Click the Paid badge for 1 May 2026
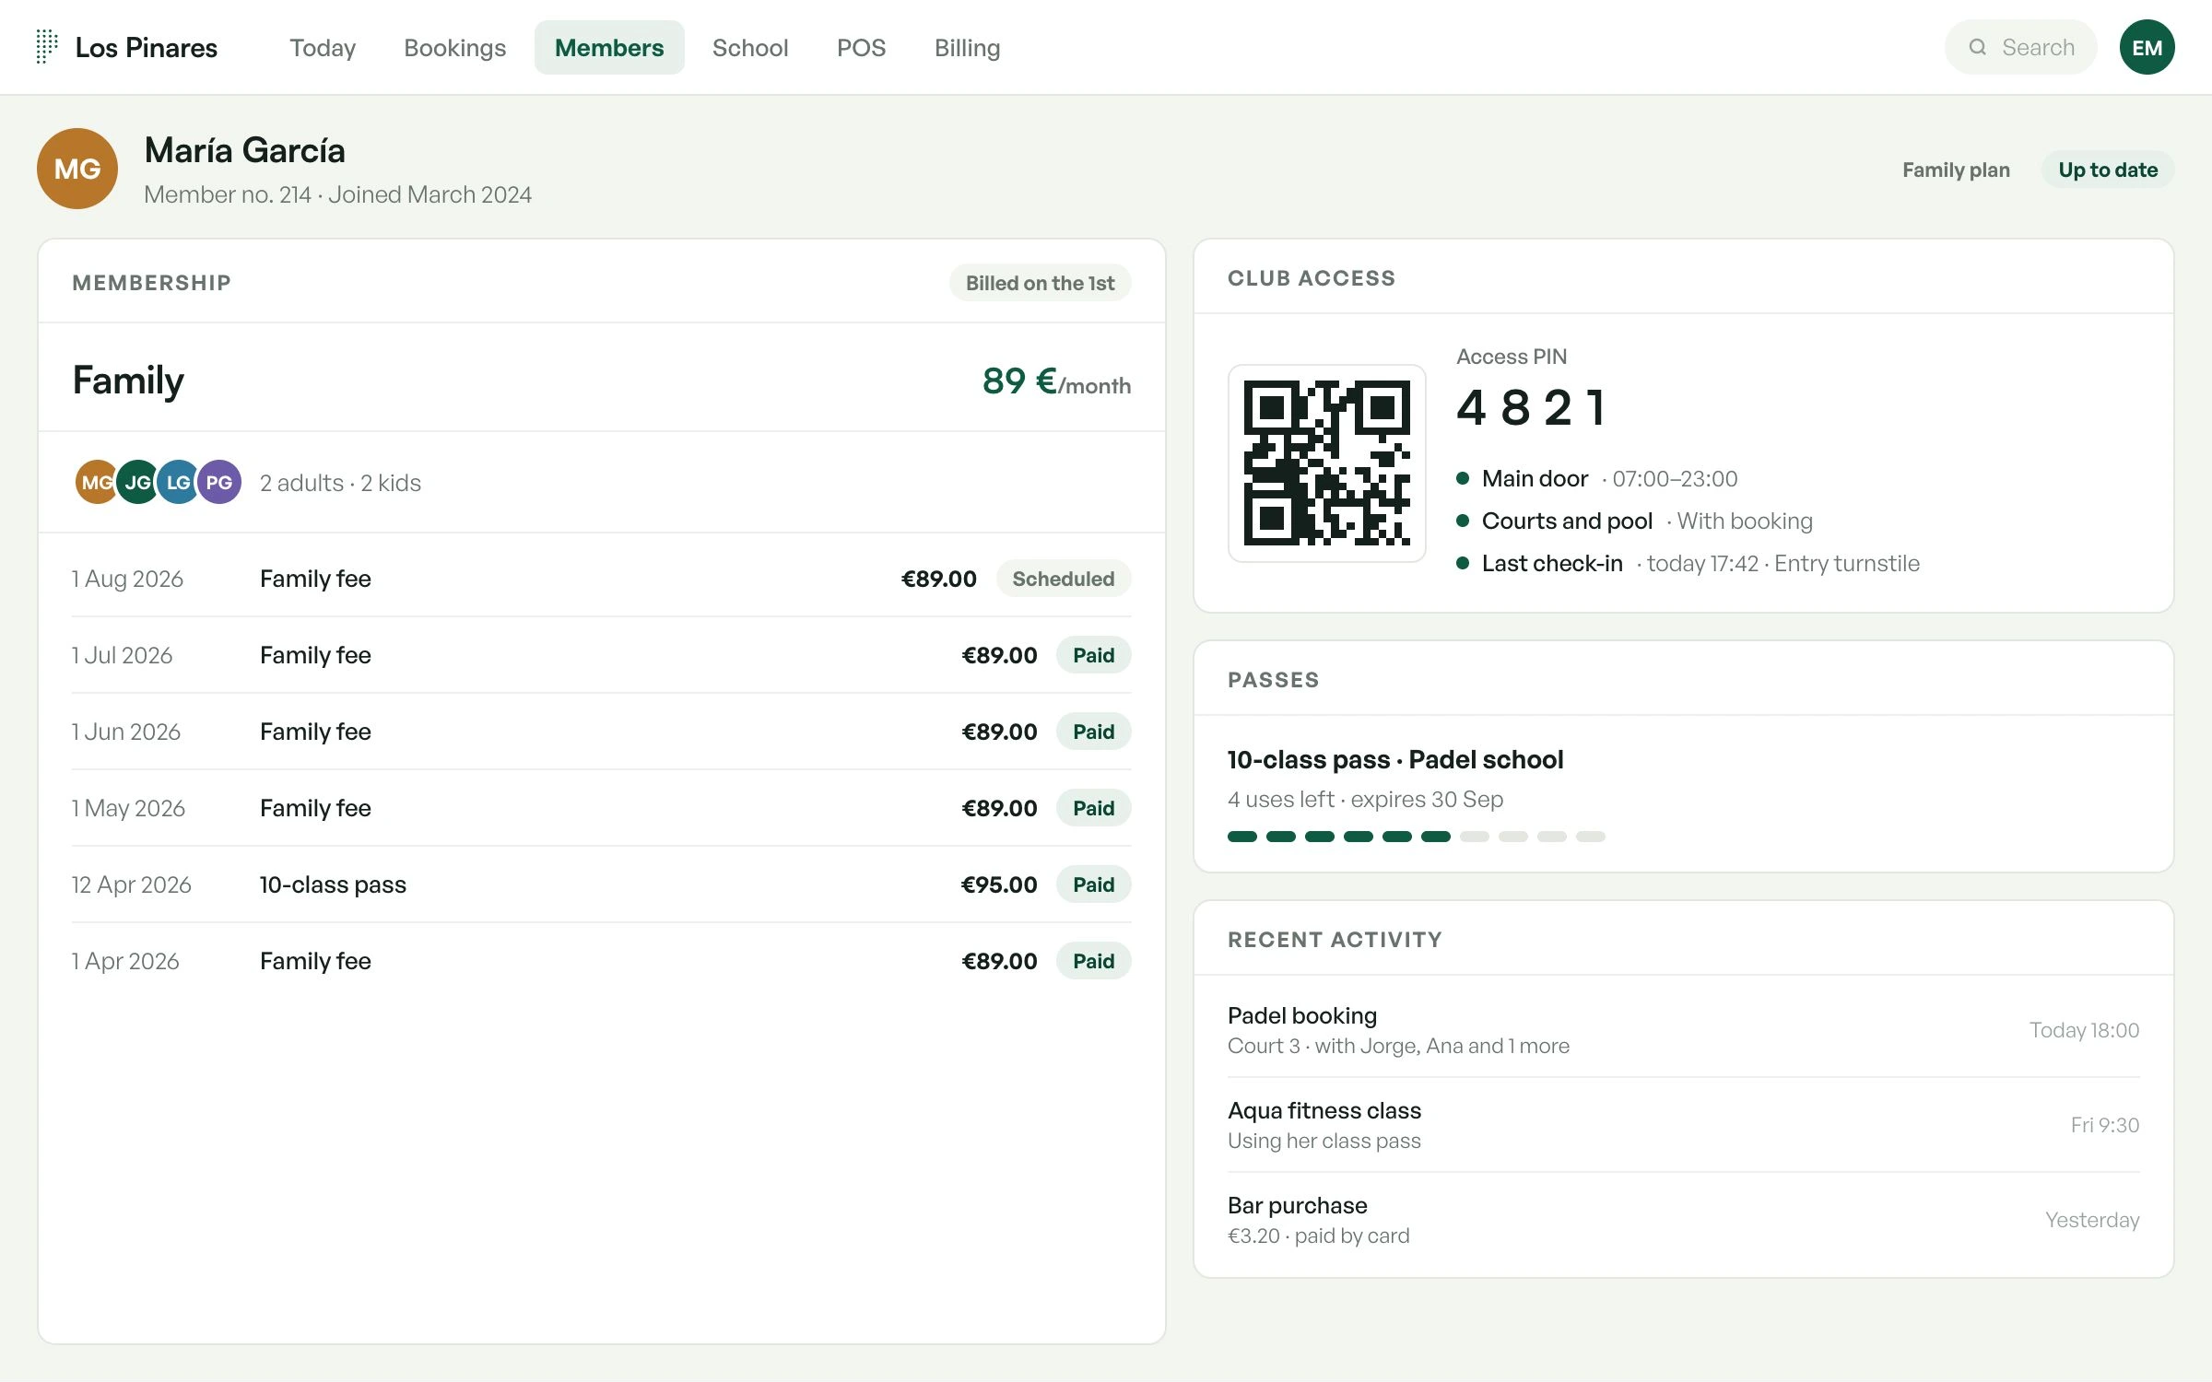Image resolution: width=2212 pixels, height=1382 pixels. tap(1093, 808)
